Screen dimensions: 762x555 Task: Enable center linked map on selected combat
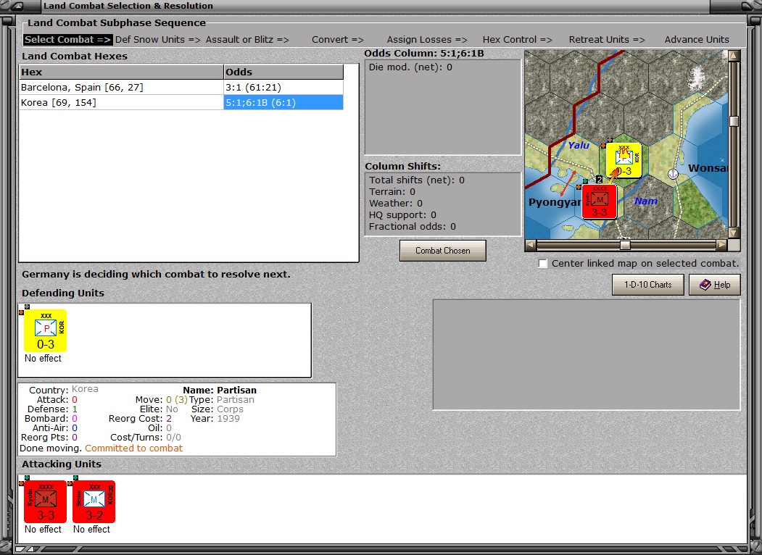tap(543, 264)
